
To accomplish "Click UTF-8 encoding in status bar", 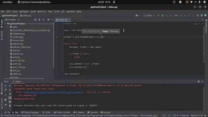I will coord(175,116).
